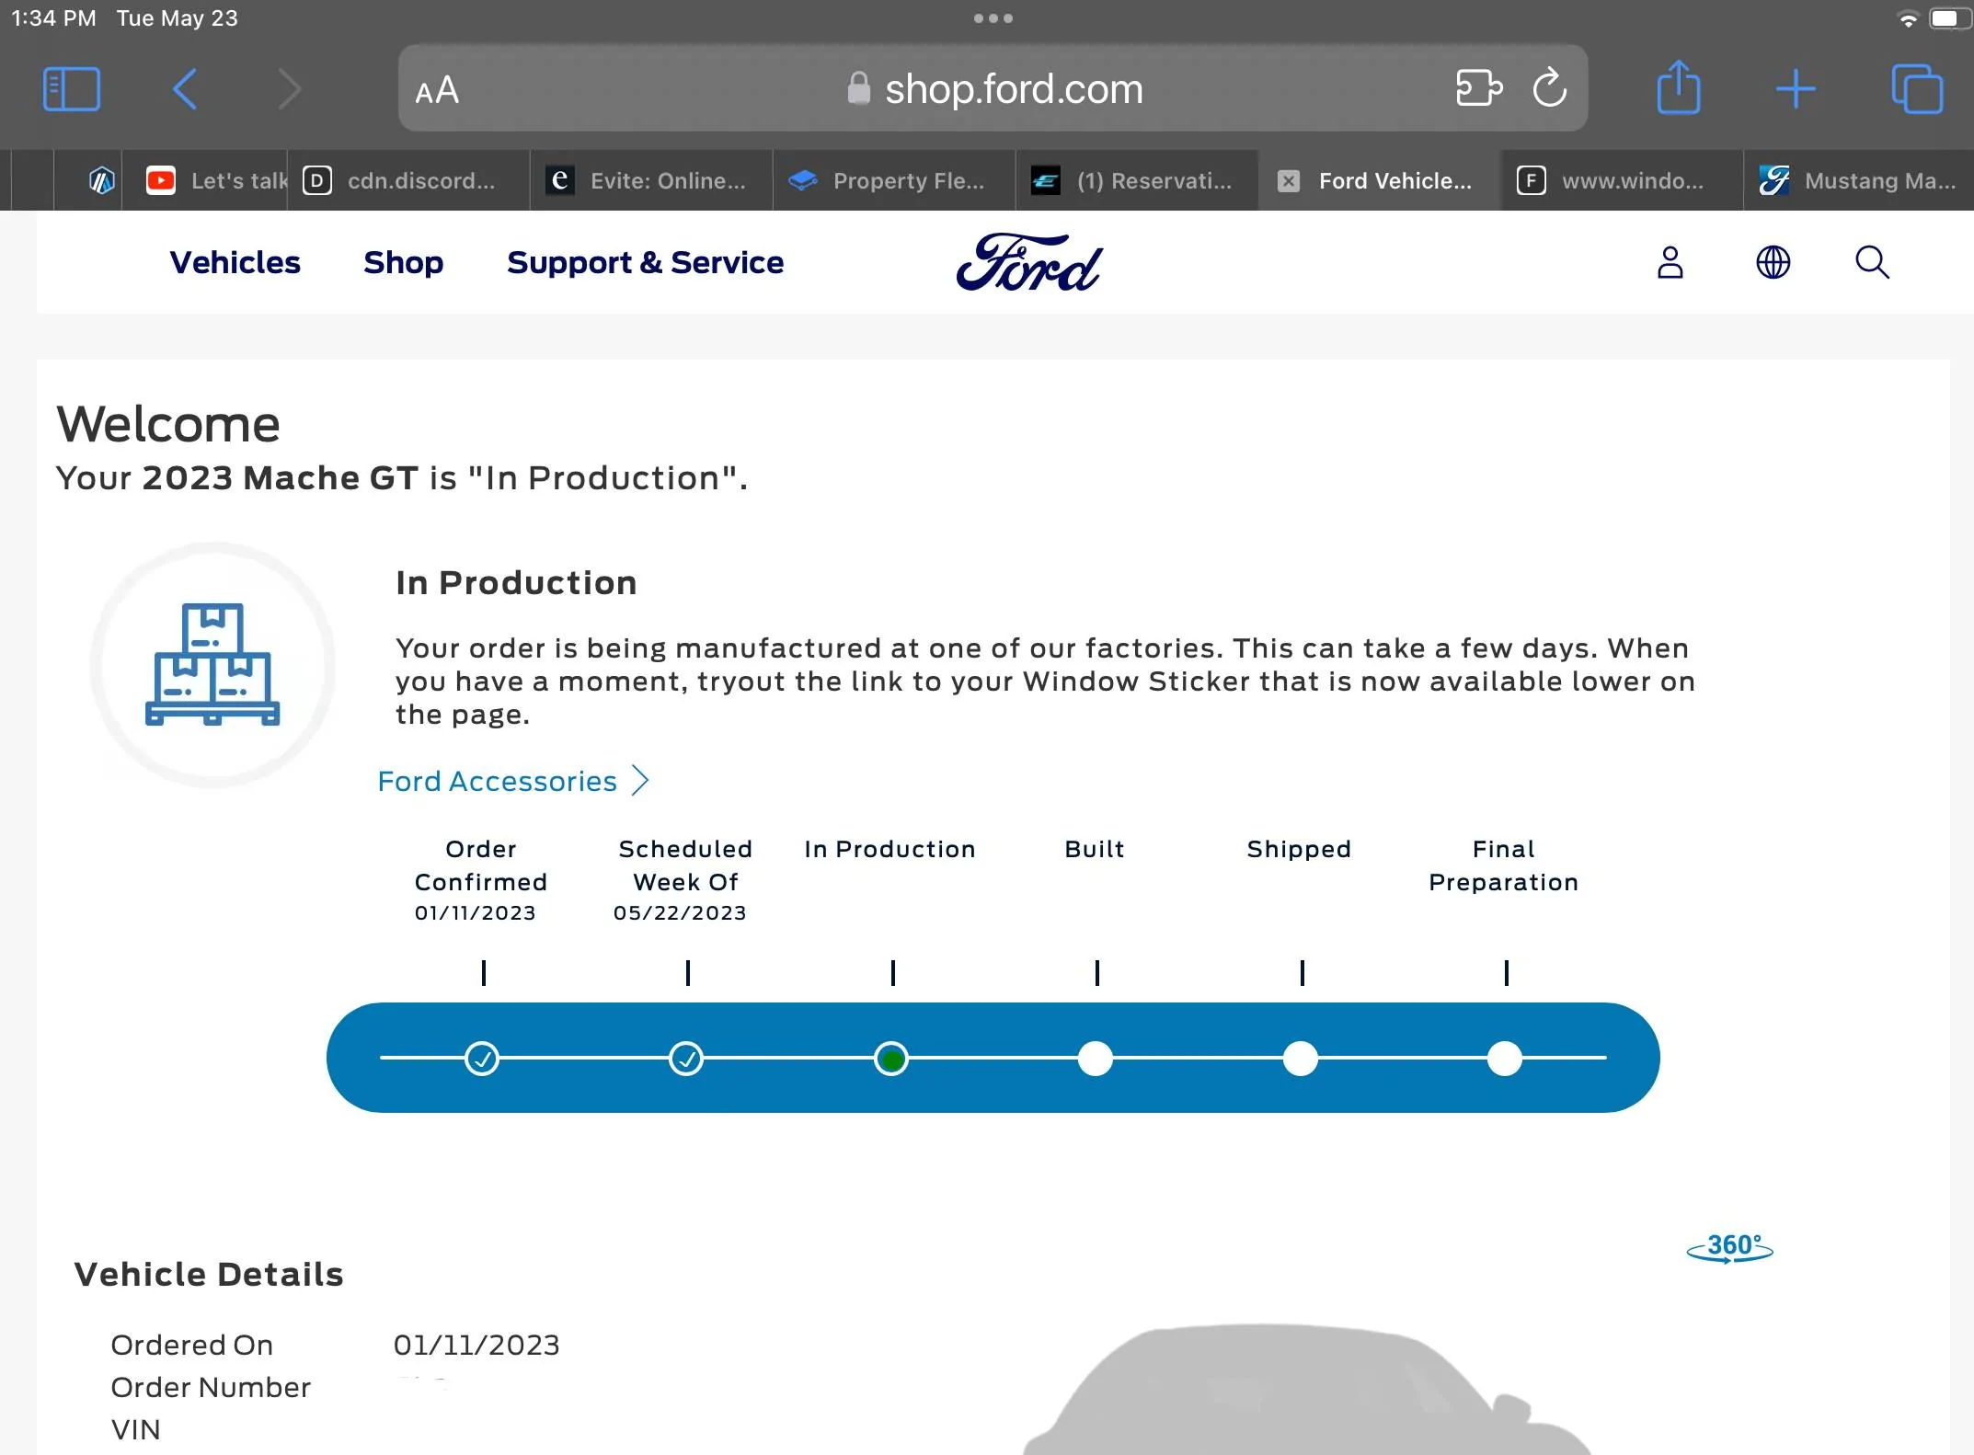Reload the shop.ford.com page
The width and height of the screenshot is (1974, 1455).
pyautogui.click(x=1550, y=87)
